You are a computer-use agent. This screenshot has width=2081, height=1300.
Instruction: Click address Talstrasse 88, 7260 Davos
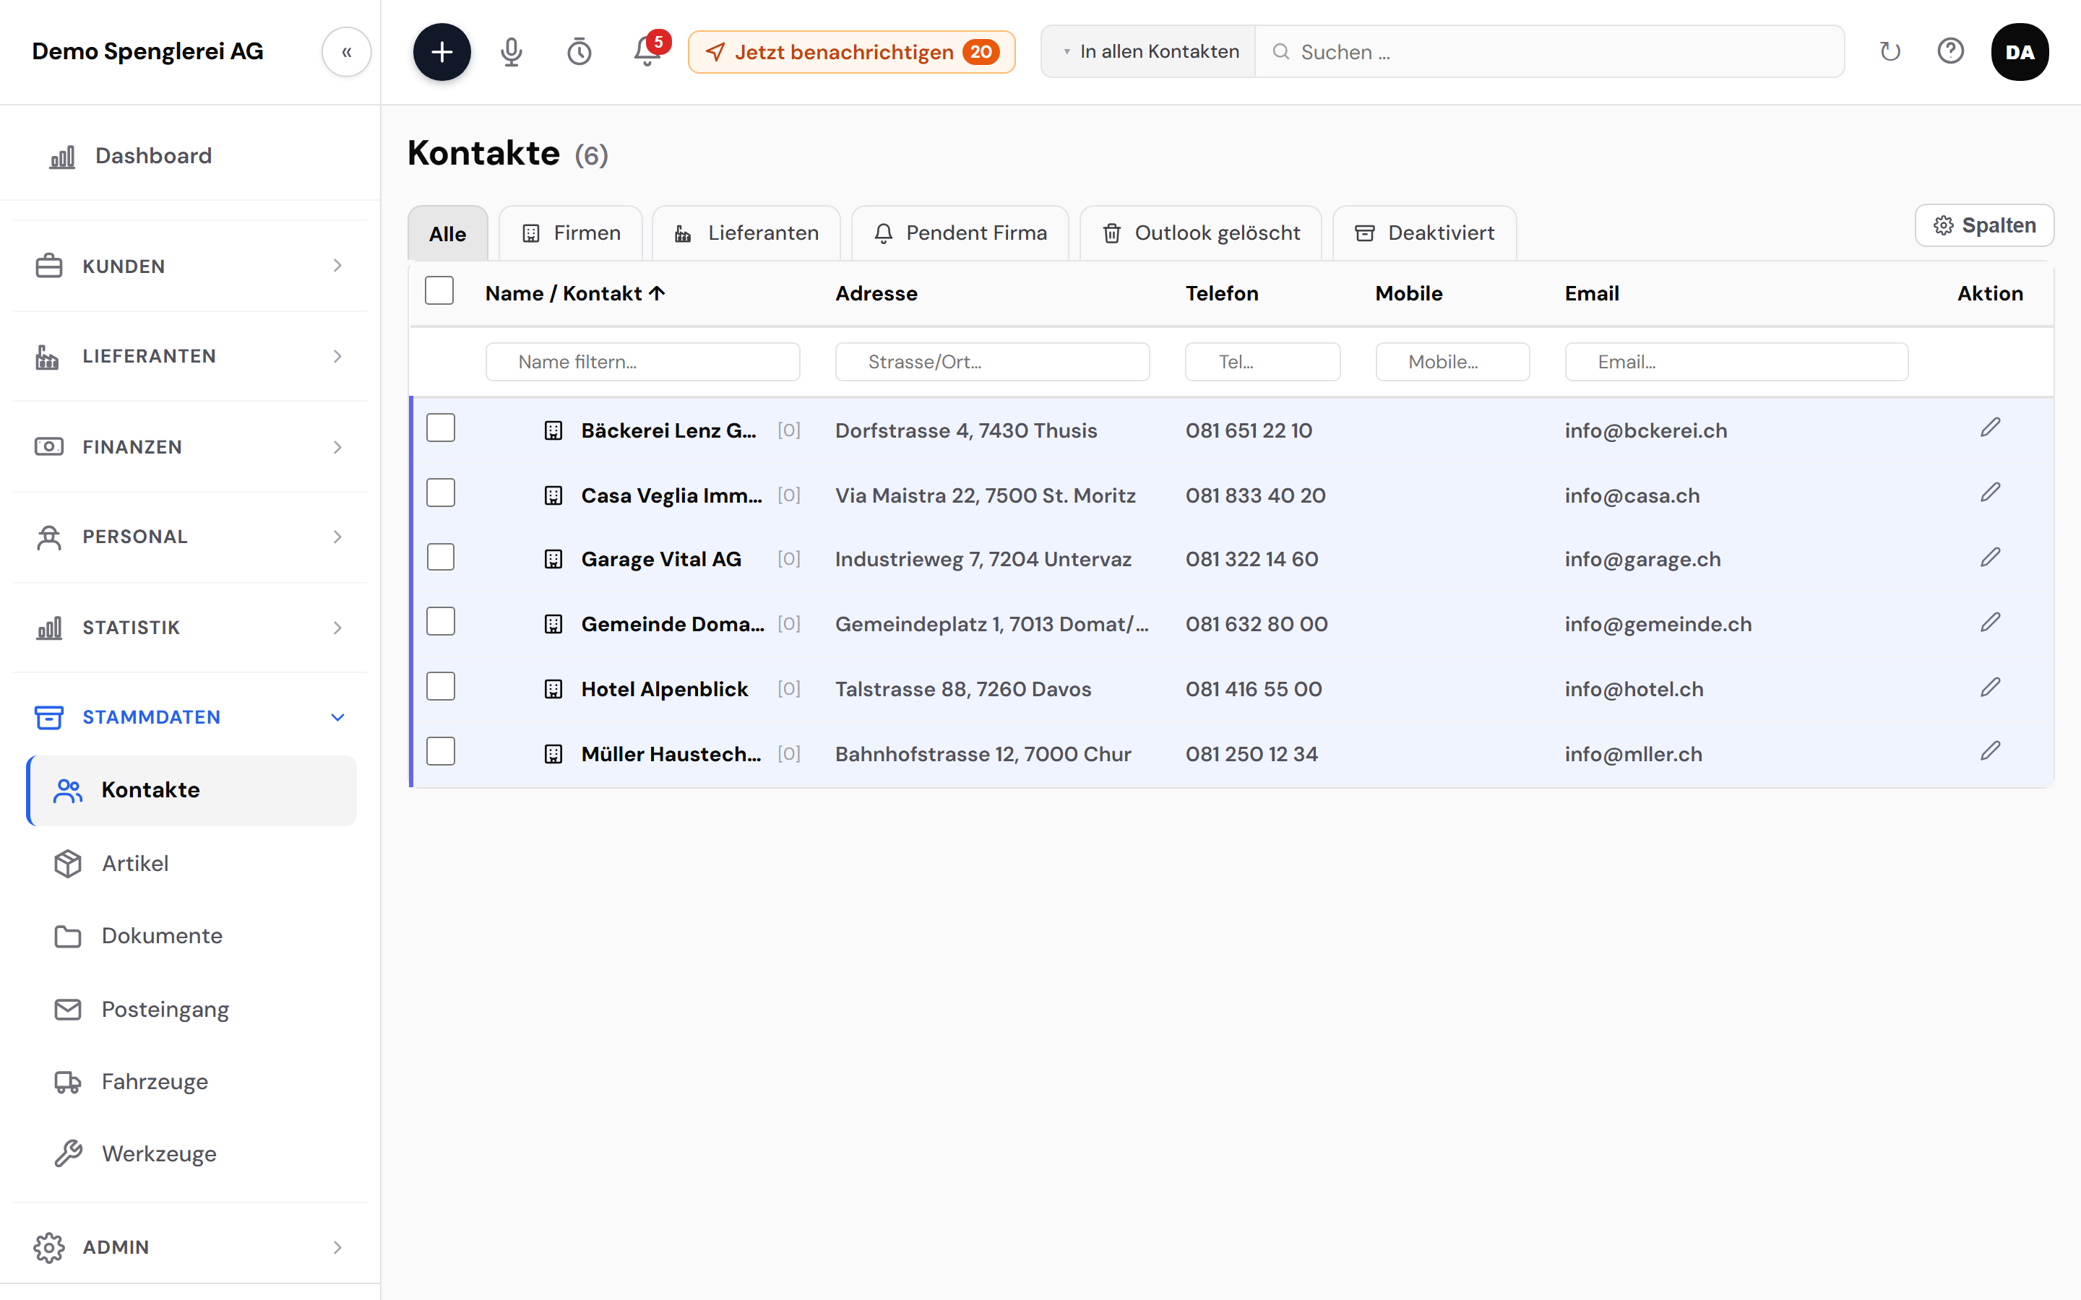tap(962, 690)
